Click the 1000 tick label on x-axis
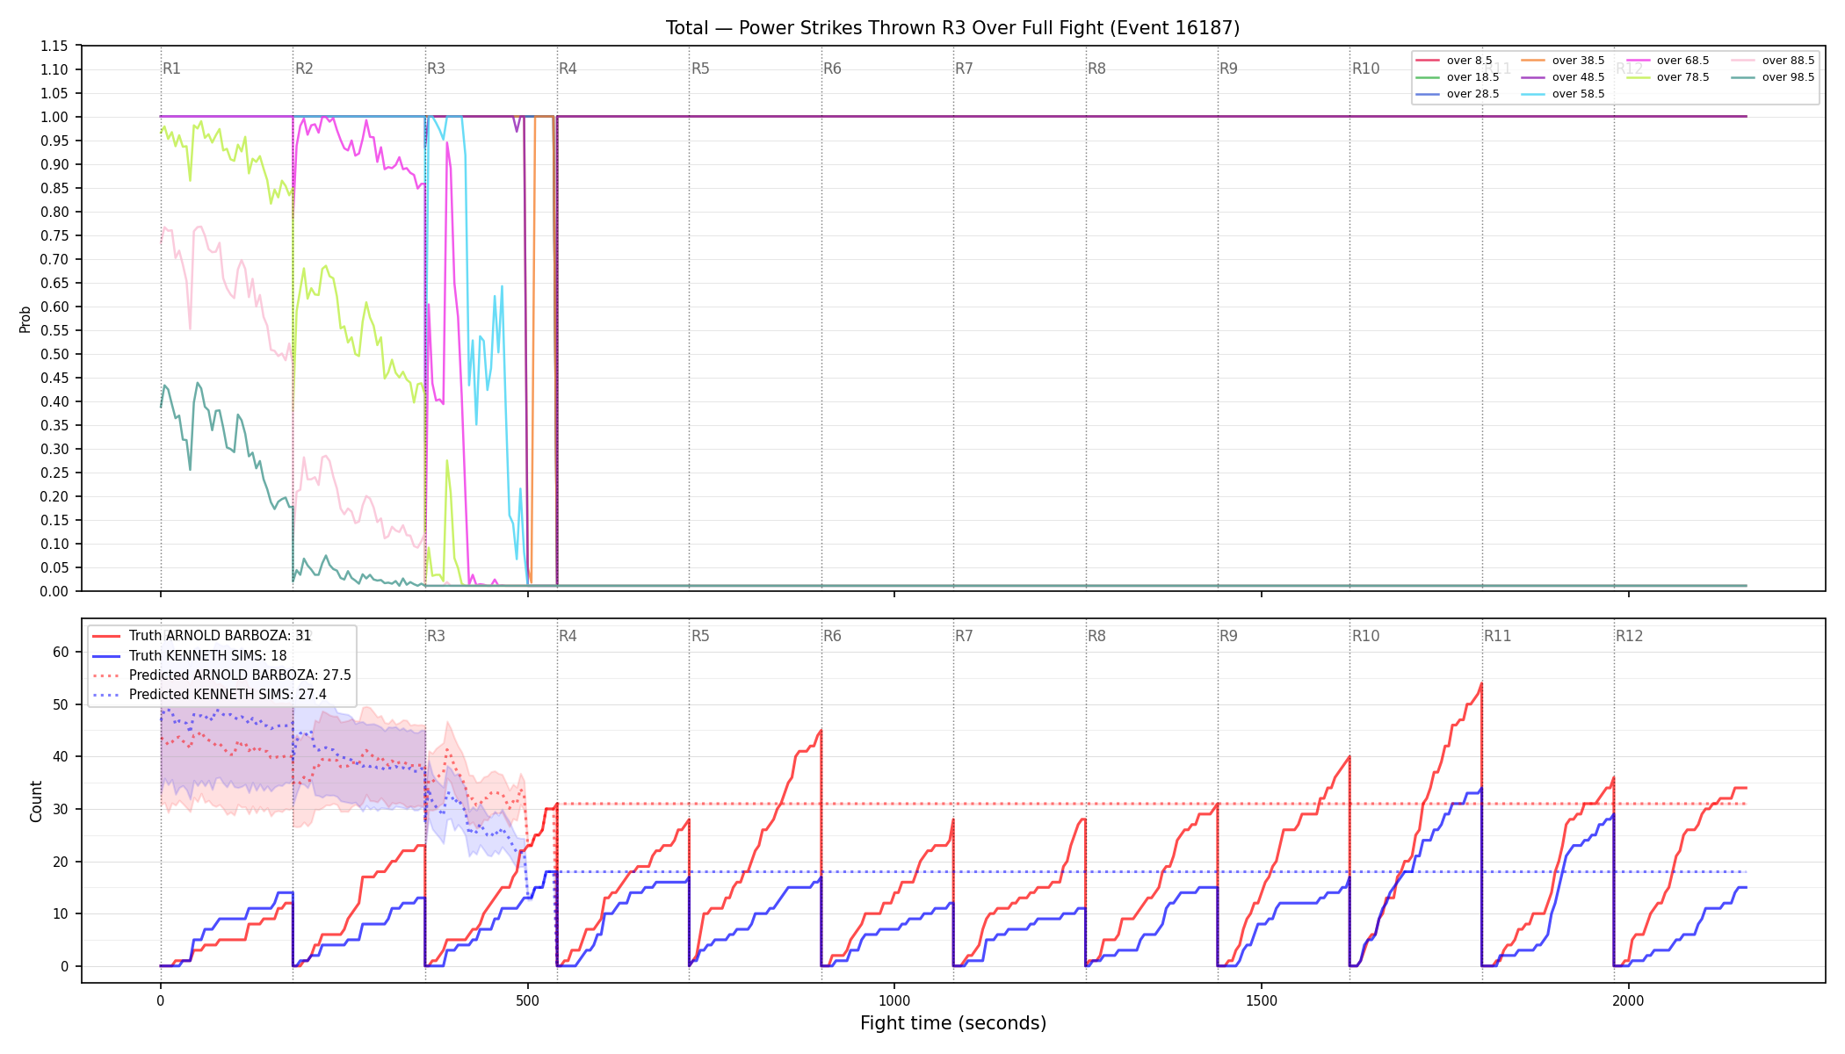The image size is (1845, 1054). 894,1000
